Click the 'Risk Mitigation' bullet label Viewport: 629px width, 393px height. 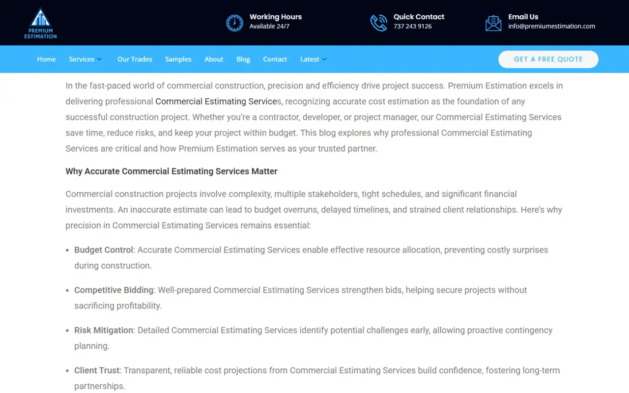tap(104, 330)
